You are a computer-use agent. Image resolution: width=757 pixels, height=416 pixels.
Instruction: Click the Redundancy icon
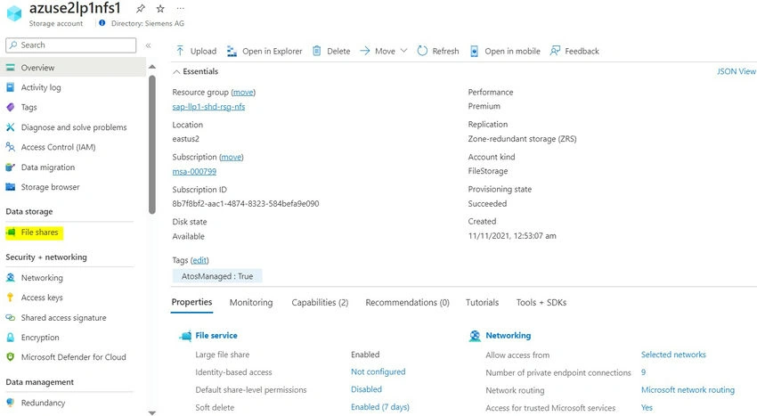tap(10, 403)
